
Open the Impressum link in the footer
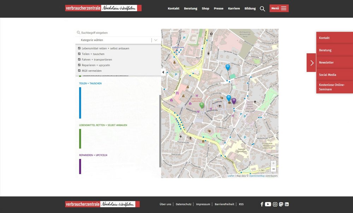pos(203,204)
